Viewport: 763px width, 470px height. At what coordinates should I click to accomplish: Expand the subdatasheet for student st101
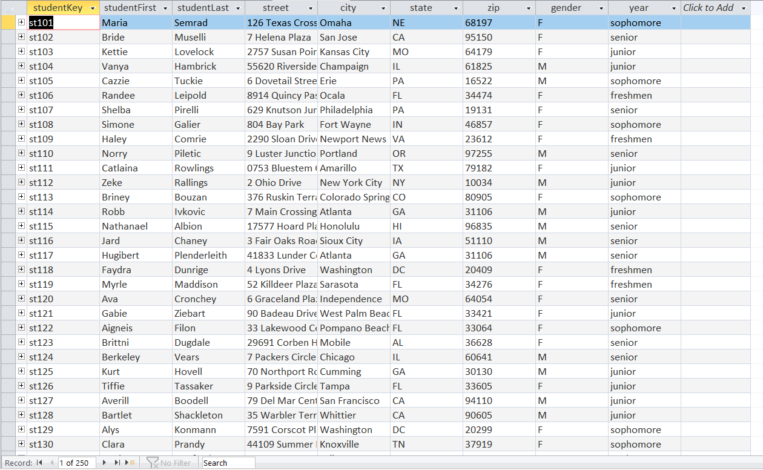21,22
